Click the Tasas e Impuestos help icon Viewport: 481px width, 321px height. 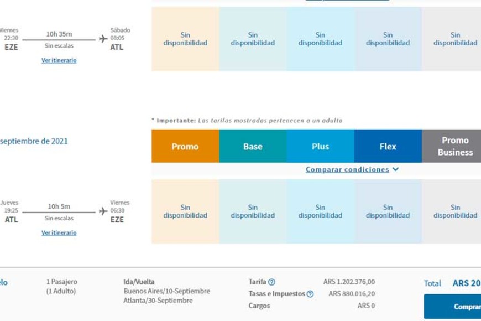310,294
